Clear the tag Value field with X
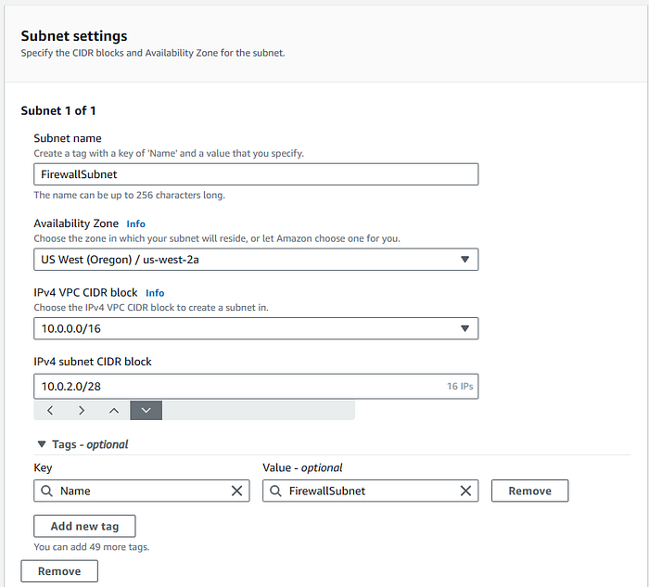The width and height of the screenshot is (649, 587). [x=465, y=491]
